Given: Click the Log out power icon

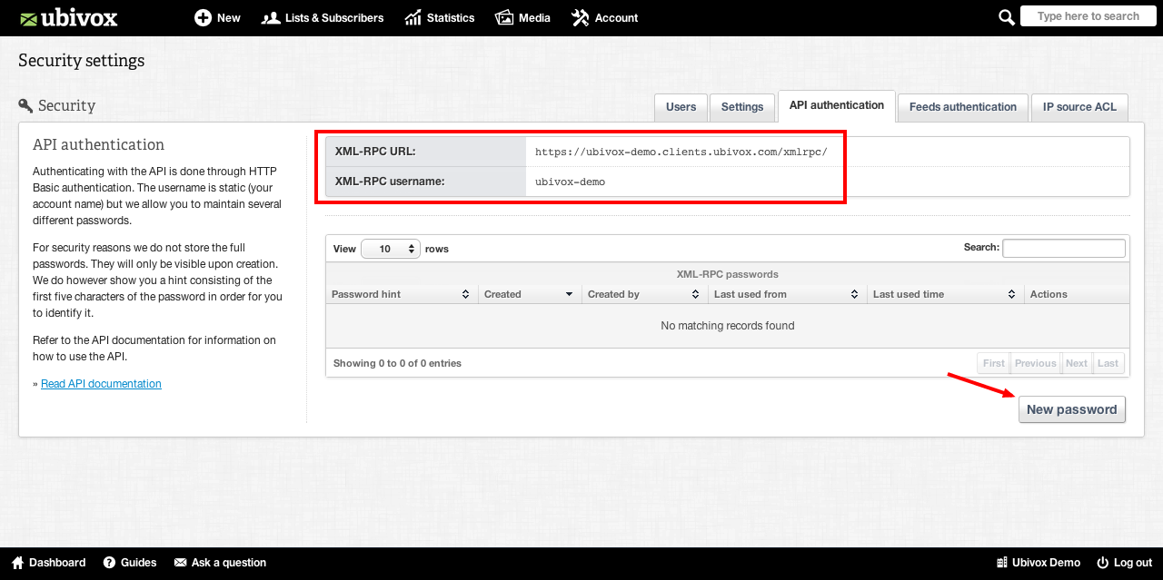Looking at the screenshot, I should click(1103, 563).
